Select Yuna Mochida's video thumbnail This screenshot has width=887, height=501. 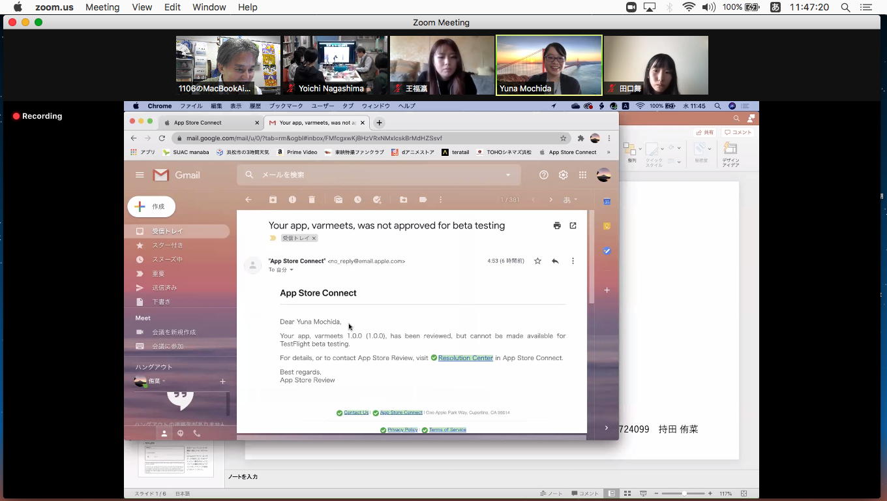tap(549, 65)
